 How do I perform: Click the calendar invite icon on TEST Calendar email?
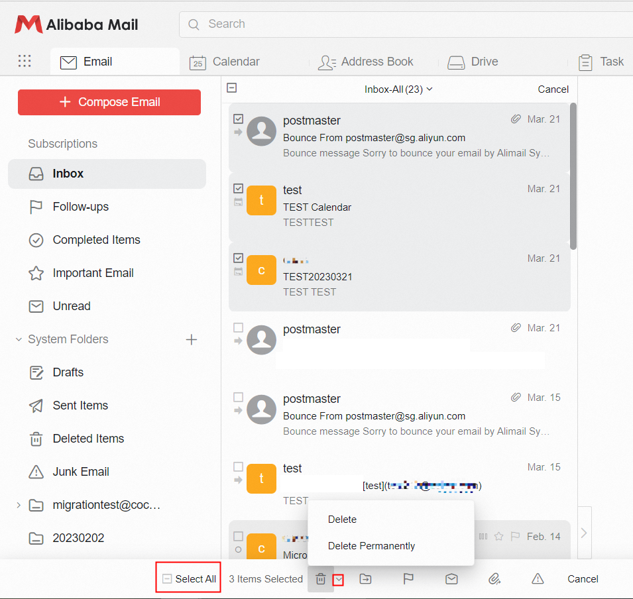(x=238, y=202)
